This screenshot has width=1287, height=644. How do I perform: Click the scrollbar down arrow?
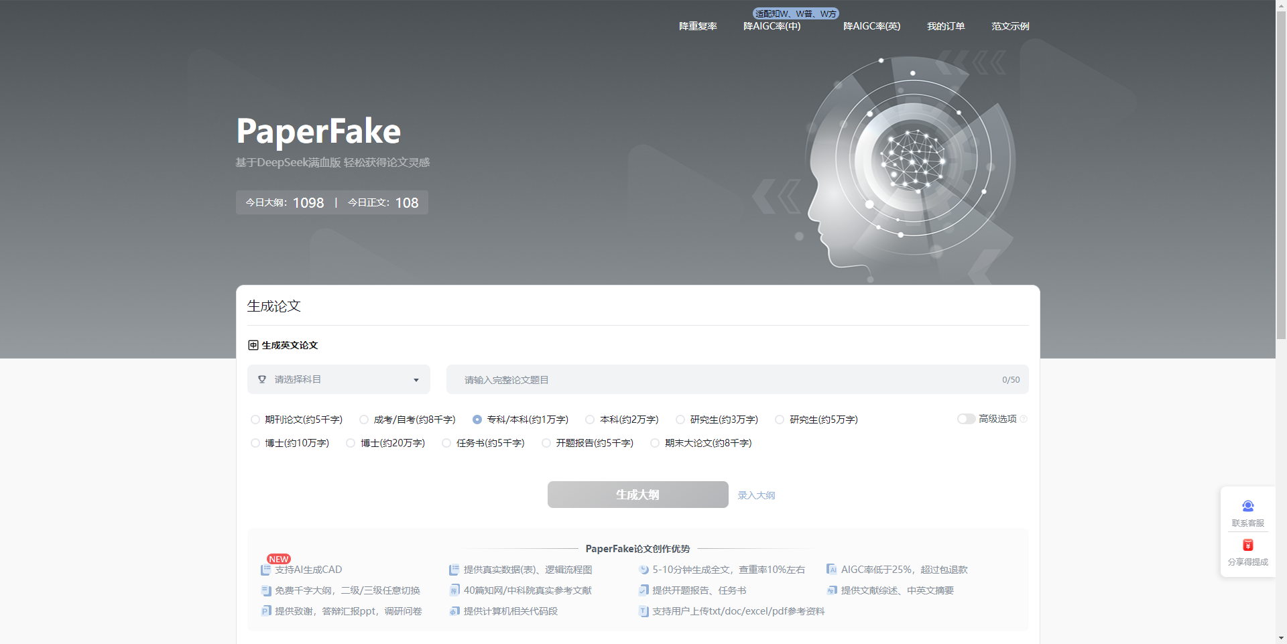pyautogui.click(x=1281, y=639)
